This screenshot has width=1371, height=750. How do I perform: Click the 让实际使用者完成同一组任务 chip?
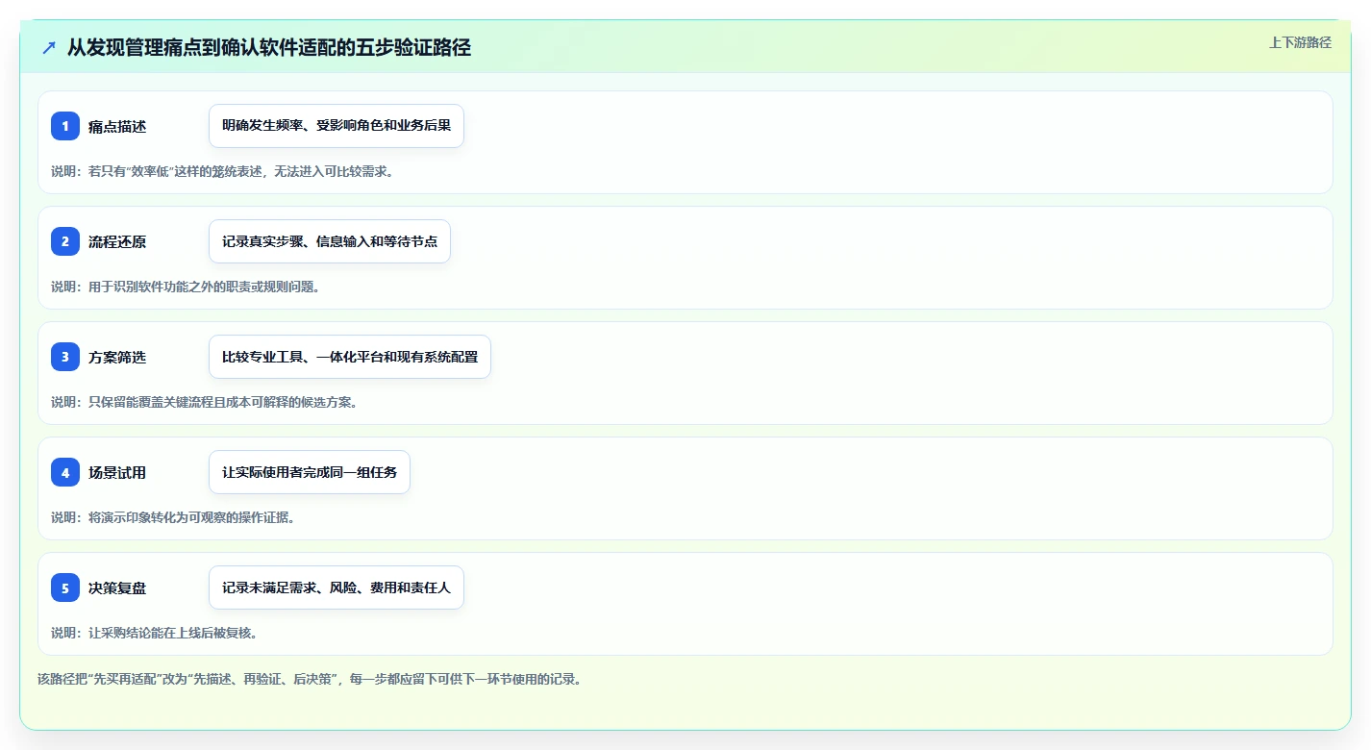tap(310, 472)
